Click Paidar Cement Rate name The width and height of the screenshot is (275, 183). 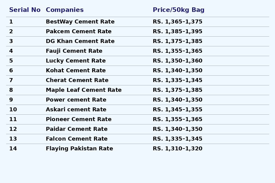pos(77,129)
